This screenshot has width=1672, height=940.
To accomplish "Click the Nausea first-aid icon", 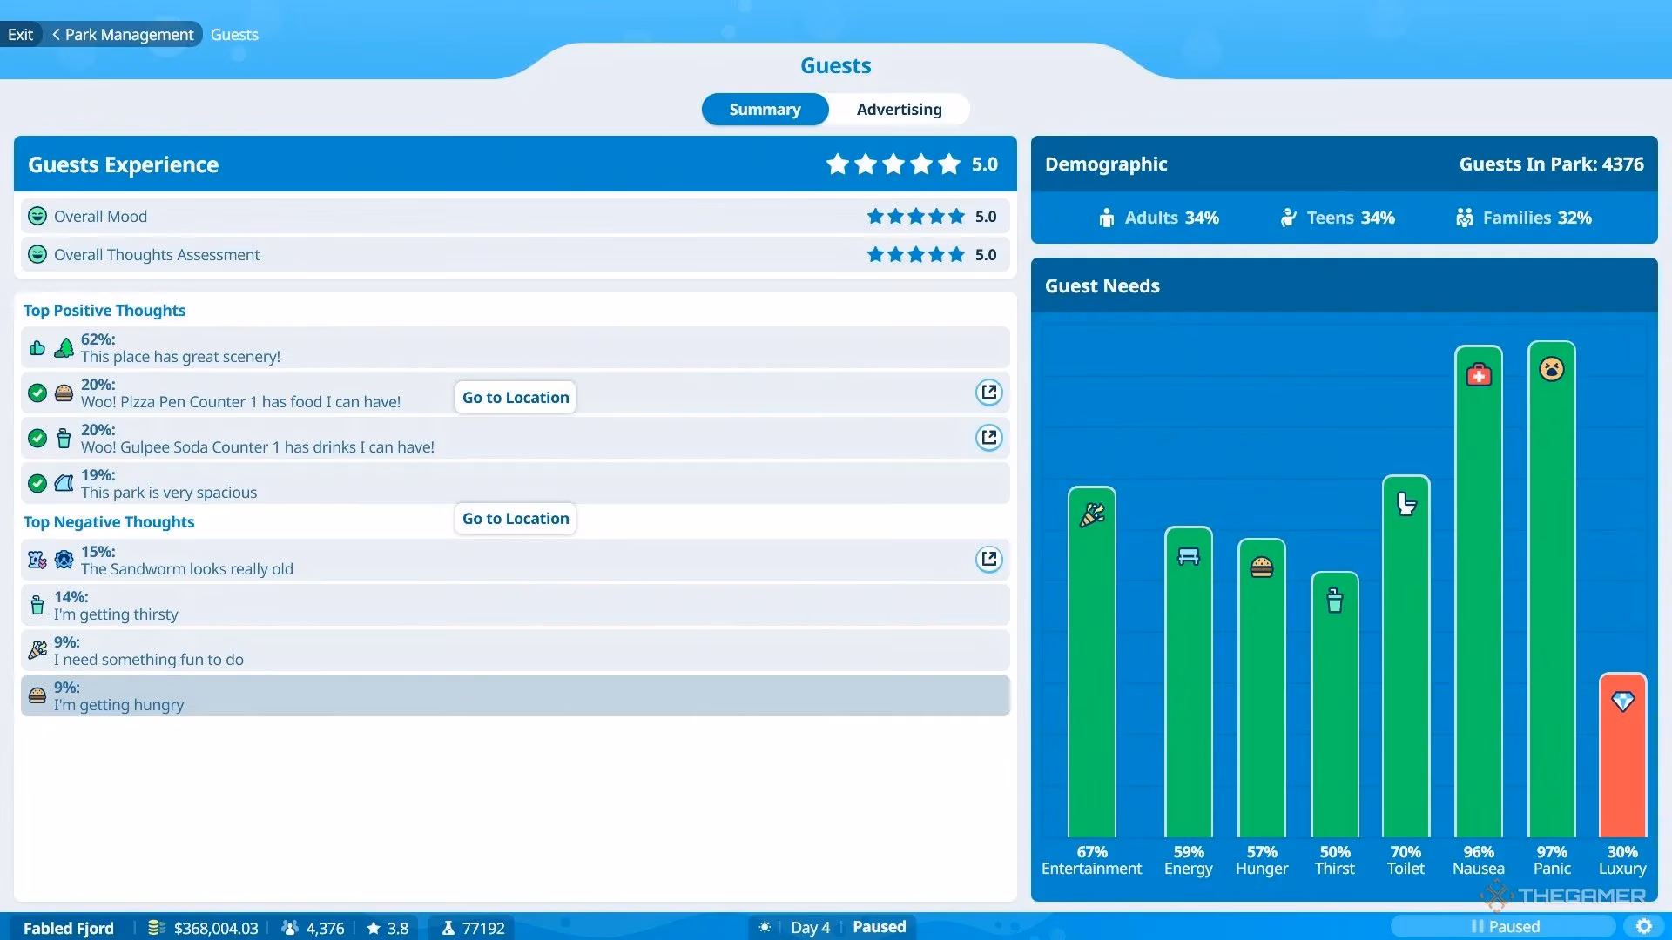I will click(x=1479, y=375).
